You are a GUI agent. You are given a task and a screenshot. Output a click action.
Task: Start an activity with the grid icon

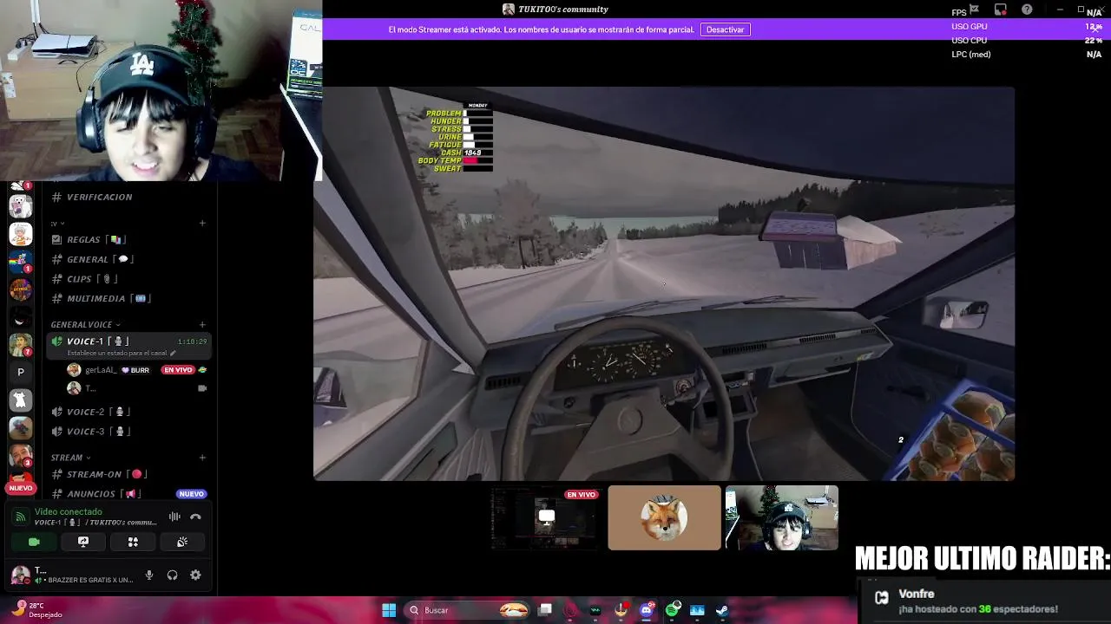(x=133, y=542)
